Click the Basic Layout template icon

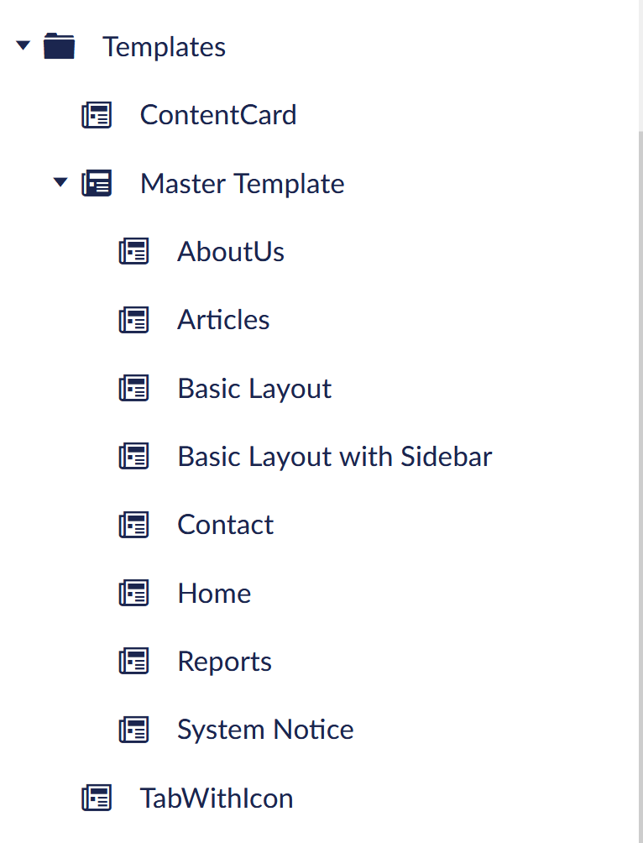[x=133, y=388]
